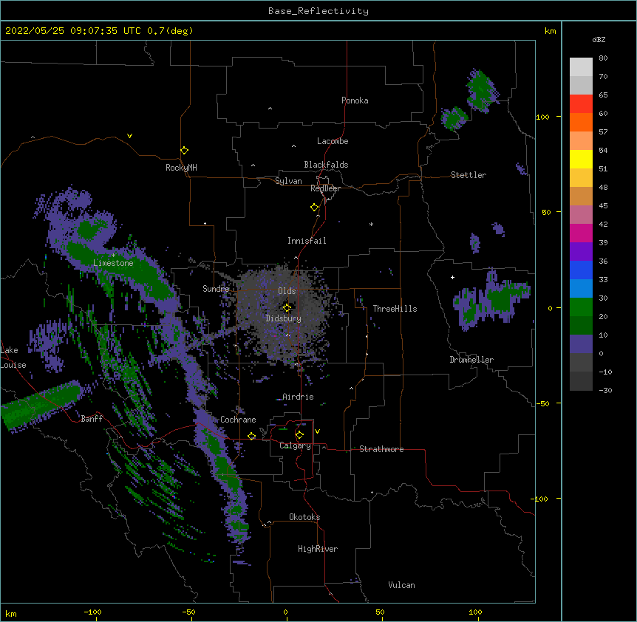Pick the purple 39 dBZ legend swatch
The height and width of the screenshot is (622, 637).
(x=581, y=251)
